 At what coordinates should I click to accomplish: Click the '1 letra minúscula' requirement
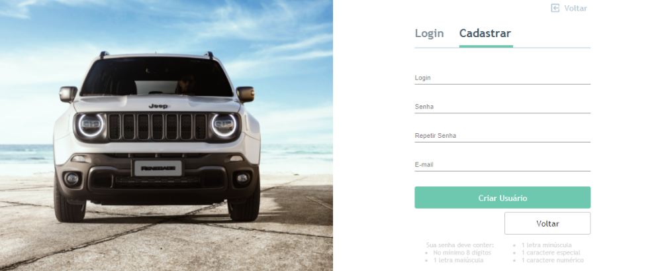click(x=547, y=245)
